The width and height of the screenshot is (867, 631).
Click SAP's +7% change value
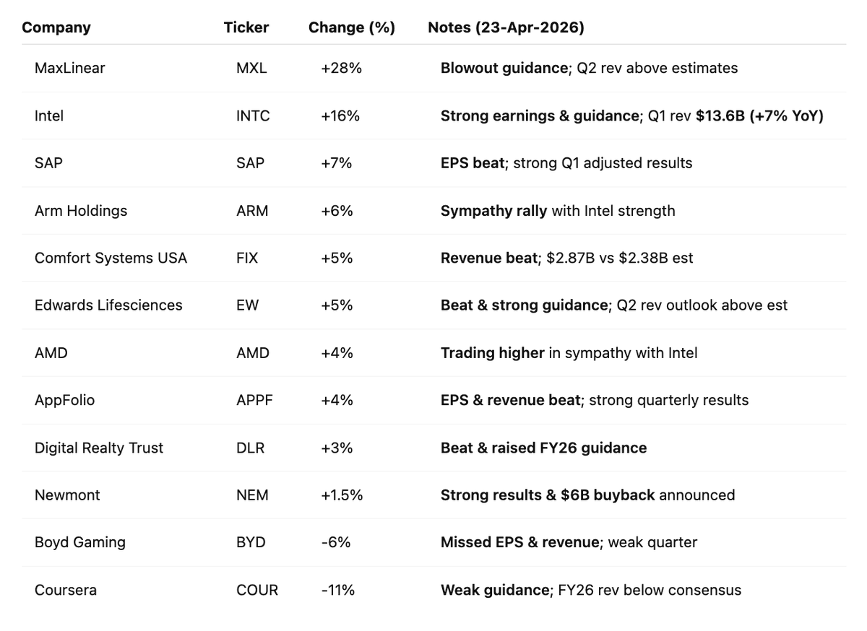pyautogui.click(x=337, y=163)
